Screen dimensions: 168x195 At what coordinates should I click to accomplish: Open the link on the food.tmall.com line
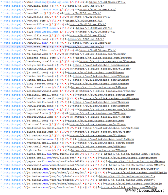99,87
